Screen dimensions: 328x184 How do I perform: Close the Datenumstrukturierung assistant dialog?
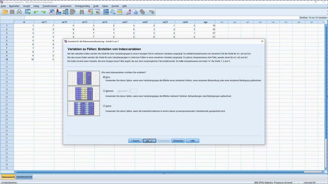(x=262, y=41)
